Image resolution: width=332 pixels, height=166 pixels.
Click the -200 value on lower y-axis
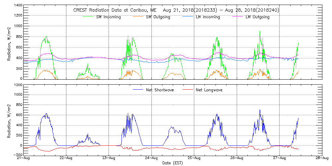tap(18, 155)
